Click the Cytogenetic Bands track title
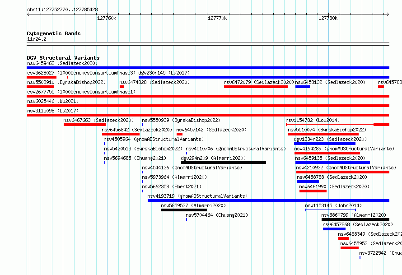This screenshot has height=275, width=402. pos(54,33)
